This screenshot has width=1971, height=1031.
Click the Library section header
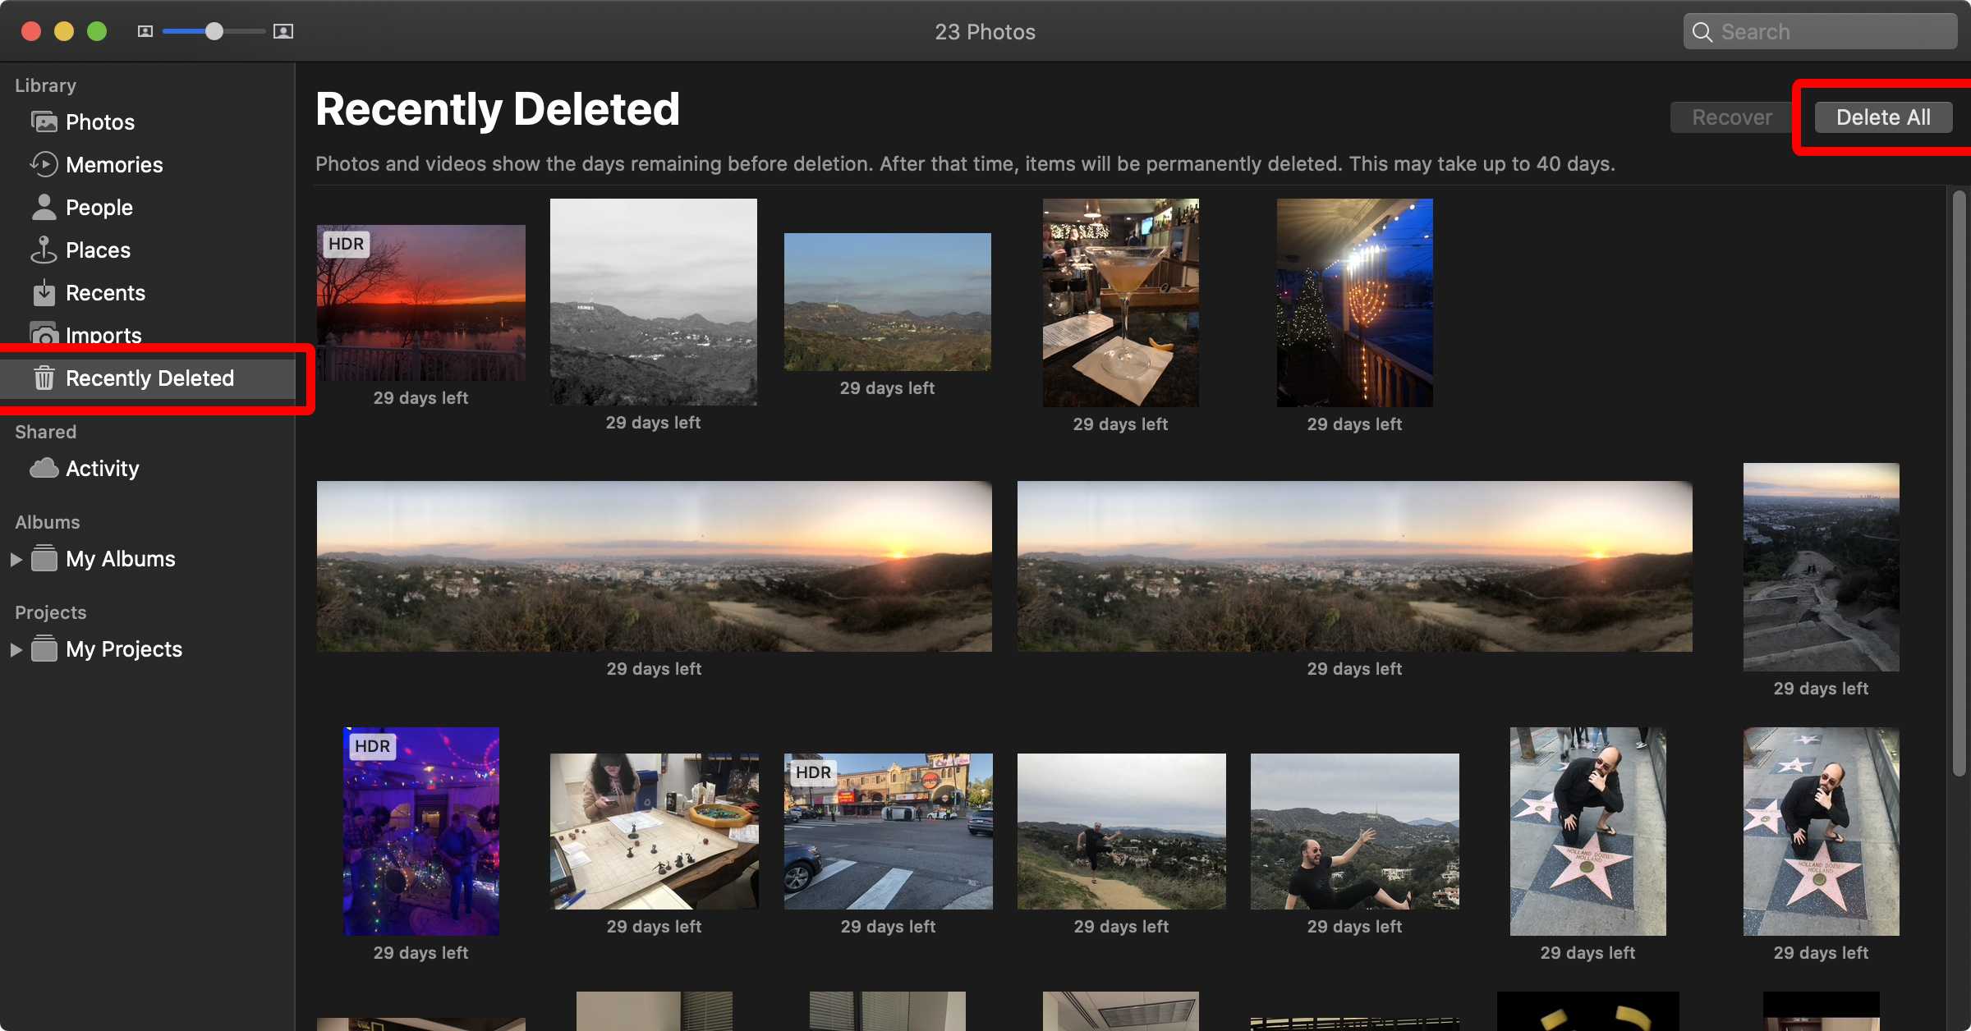click(46, 85)
